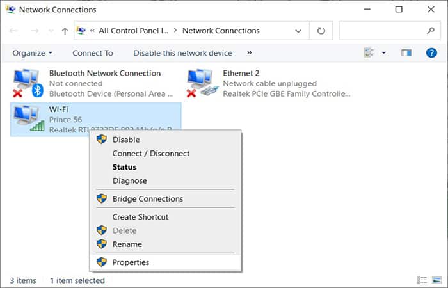Viewport: 448px width, 288px height.
Task: Close the Network Connections window
Action: tap(431, 9)
